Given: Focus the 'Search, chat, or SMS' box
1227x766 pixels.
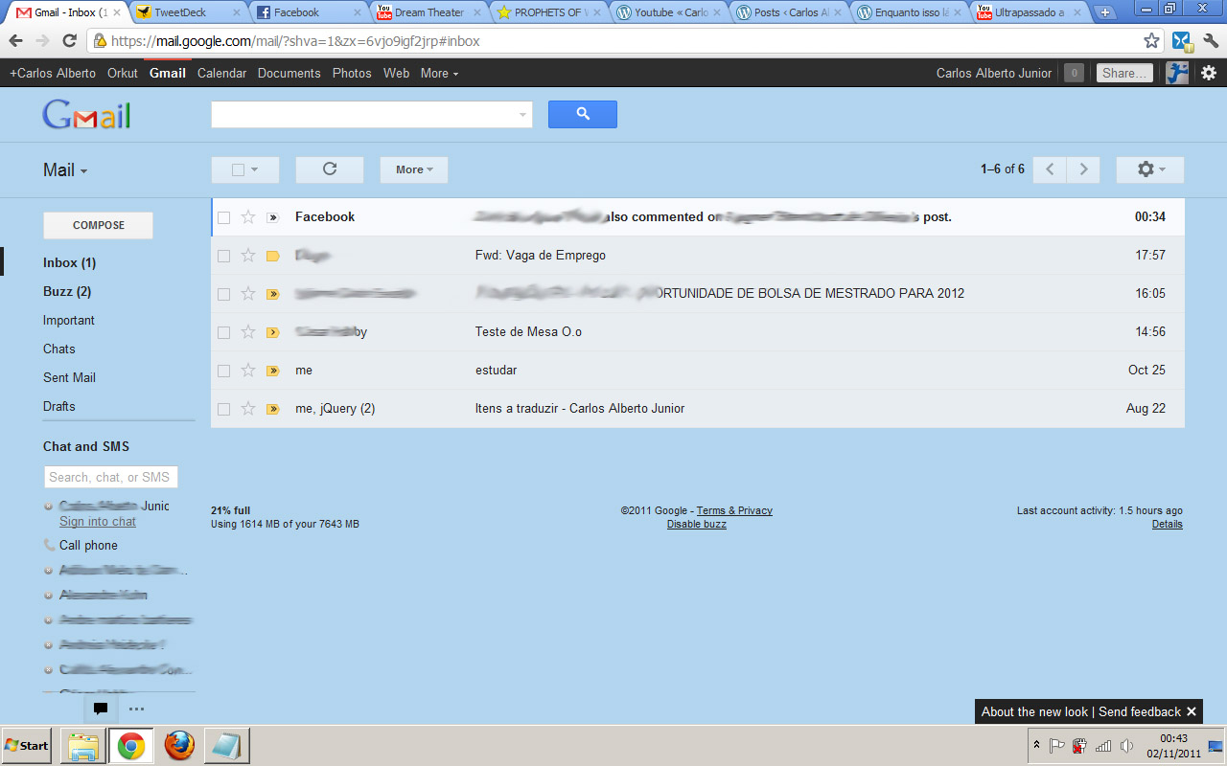Looking at the screenshot, I should point(111,477).
